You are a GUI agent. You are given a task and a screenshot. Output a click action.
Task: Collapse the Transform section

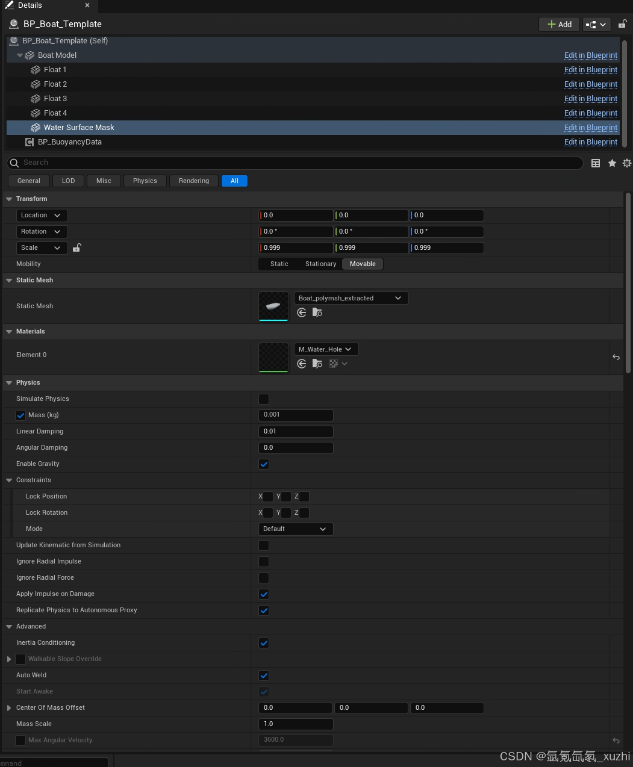pyautogui.click(x=9, y=199)
